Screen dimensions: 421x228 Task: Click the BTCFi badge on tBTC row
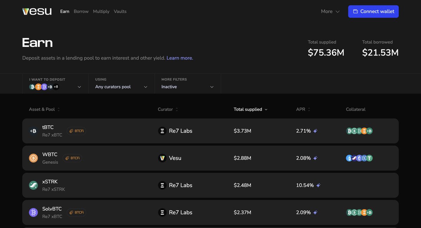(x=76, y=131)
